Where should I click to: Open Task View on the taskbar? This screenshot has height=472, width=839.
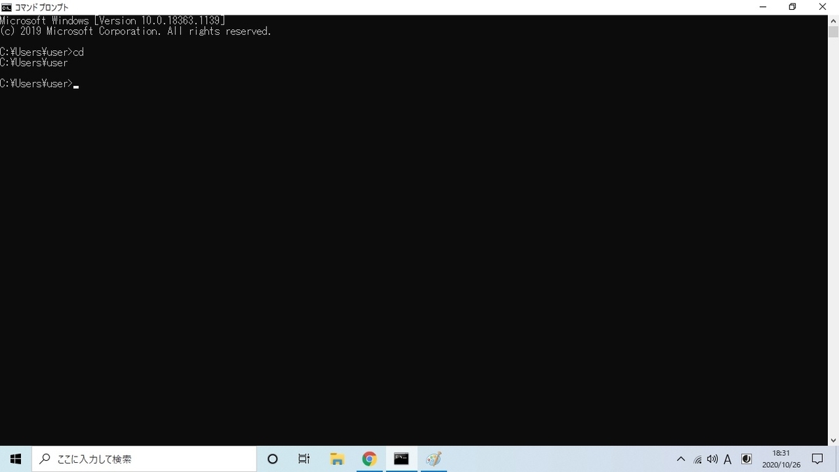pos(303,459)
